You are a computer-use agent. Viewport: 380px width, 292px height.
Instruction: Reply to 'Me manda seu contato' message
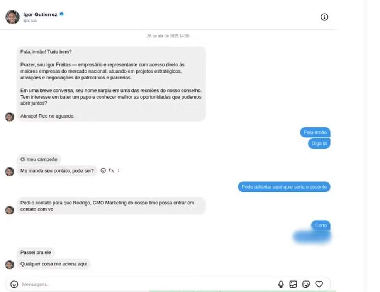point(111,170)
